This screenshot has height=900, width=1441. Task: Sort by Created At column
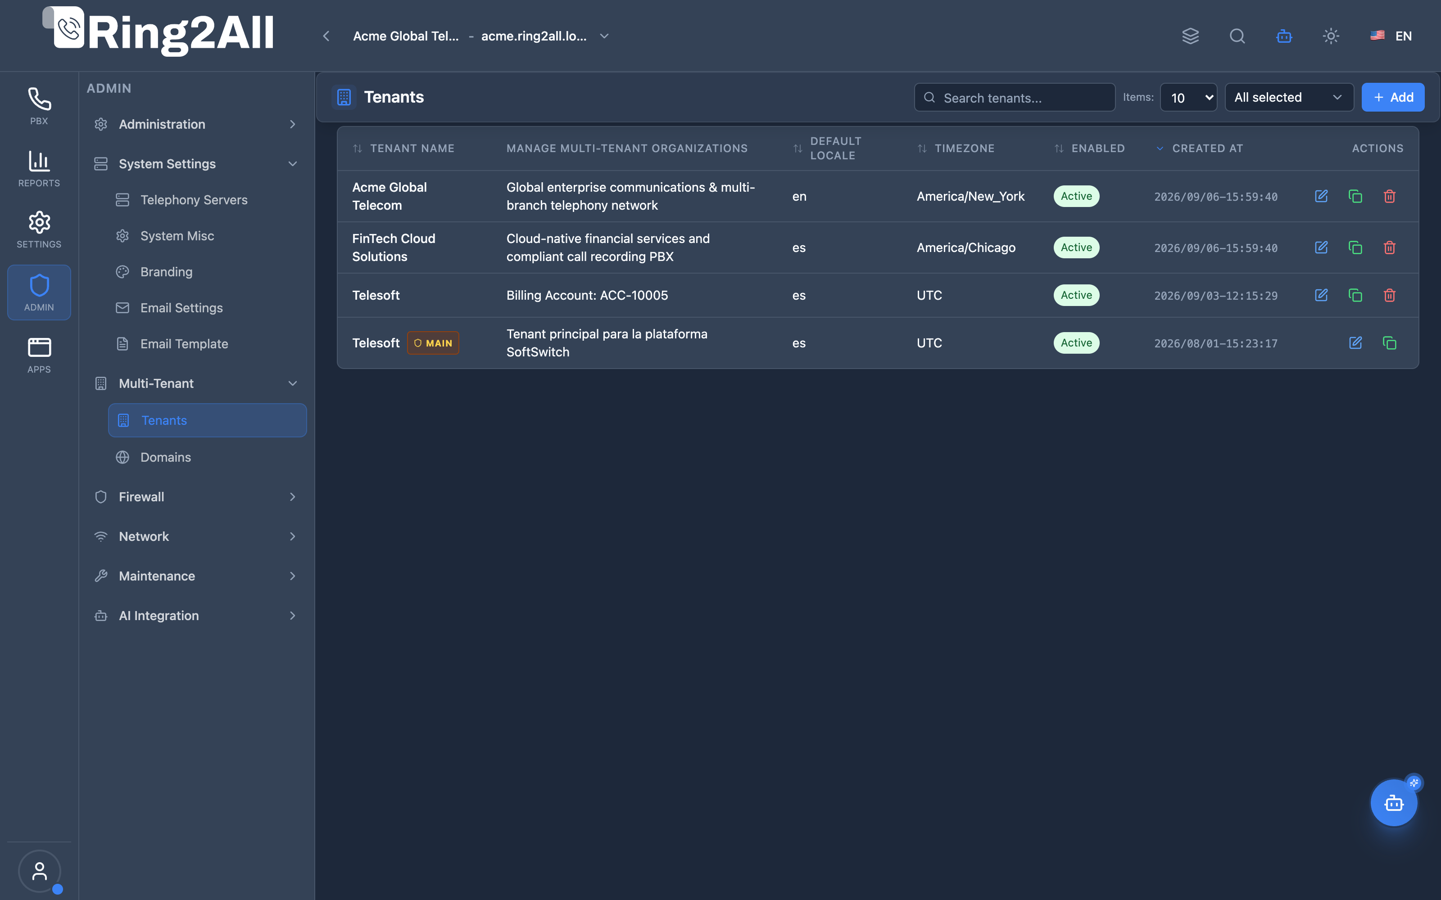point(1199,148)
